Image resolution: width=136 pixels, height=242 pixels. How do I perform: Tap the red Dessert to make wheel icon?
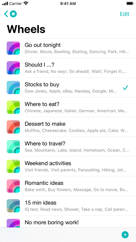tap(13, 127)
